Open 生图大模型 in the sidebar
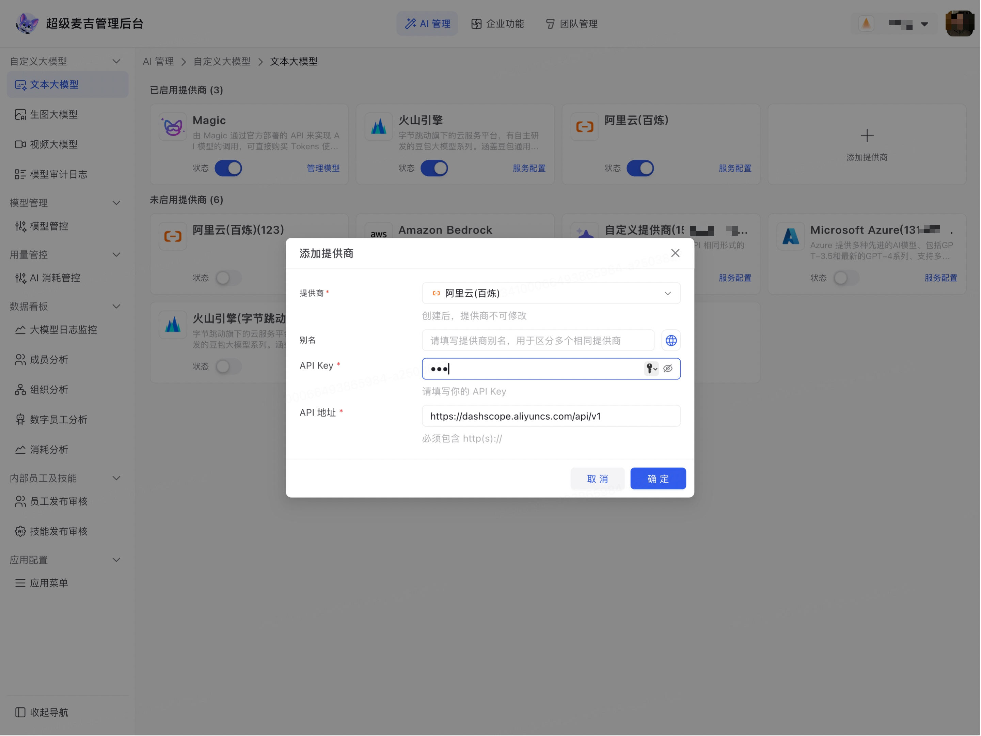The image size is (981, 736). 67,114
